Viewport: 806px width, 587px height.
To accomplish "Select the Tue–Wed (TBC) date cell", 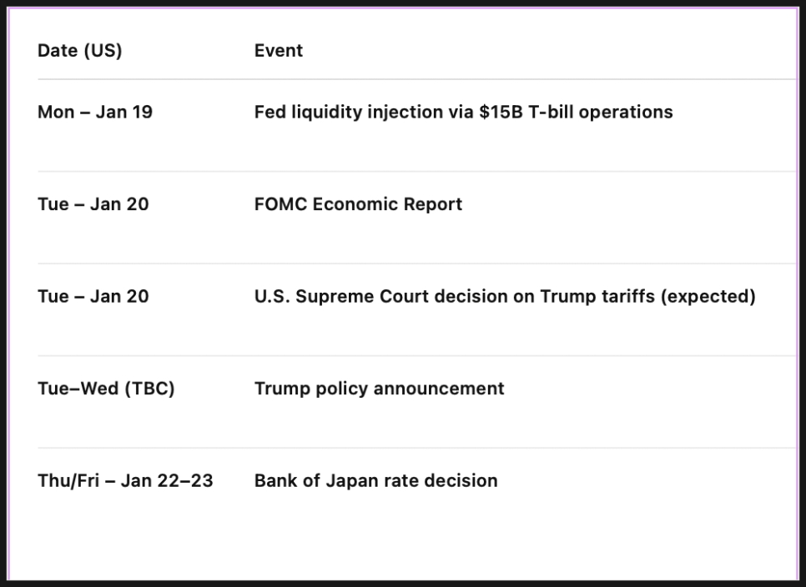I will pos(106,389).
